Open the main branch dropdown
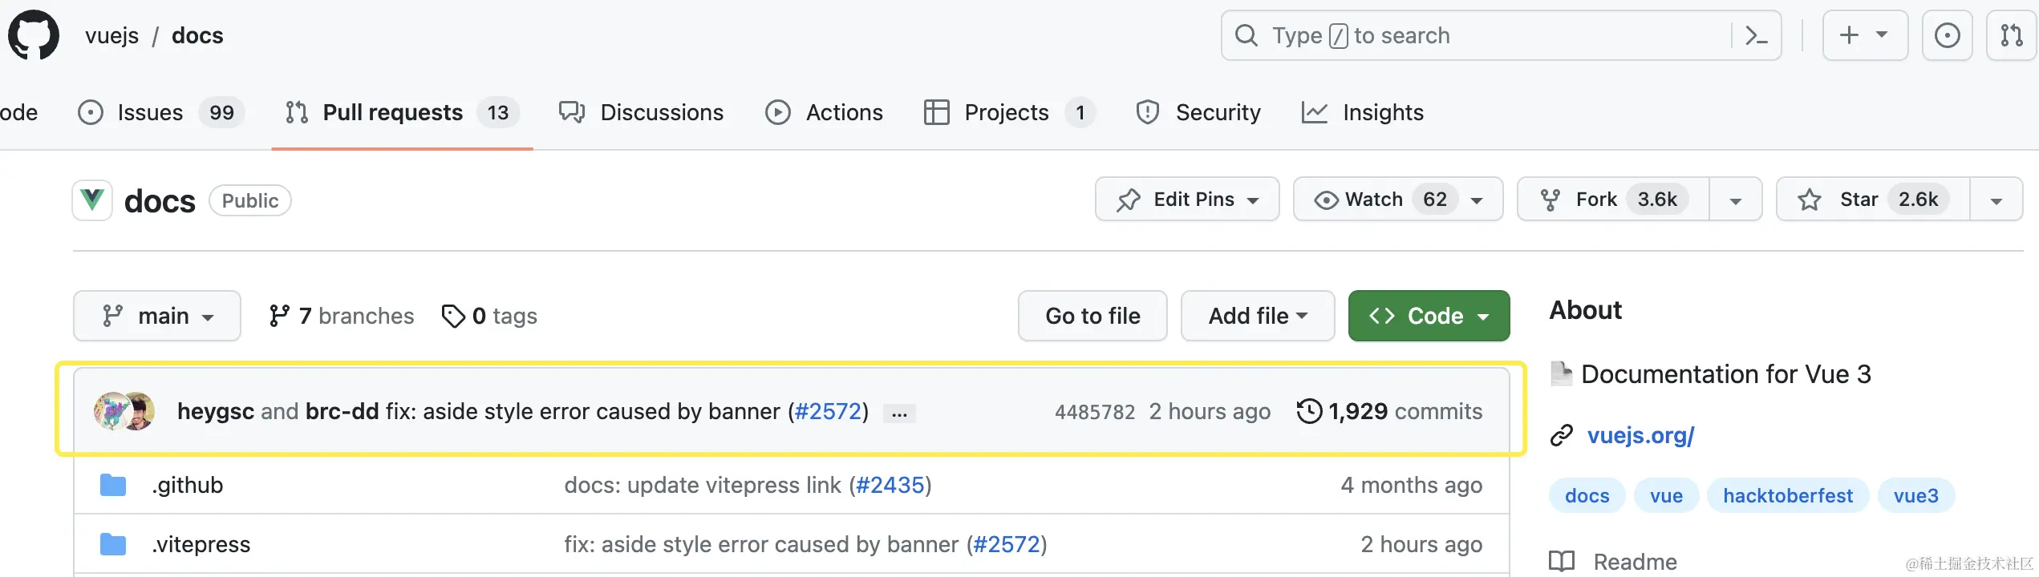 (157, 316)
